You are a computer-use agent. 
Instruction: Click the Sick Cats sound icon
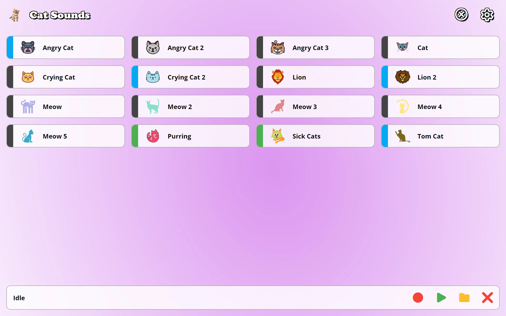pos(277,136)
